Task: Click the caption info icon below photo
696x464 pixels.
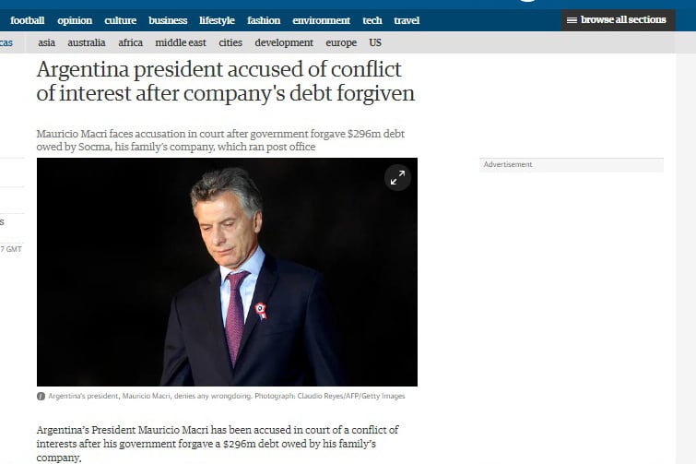Action: [41, 396]
